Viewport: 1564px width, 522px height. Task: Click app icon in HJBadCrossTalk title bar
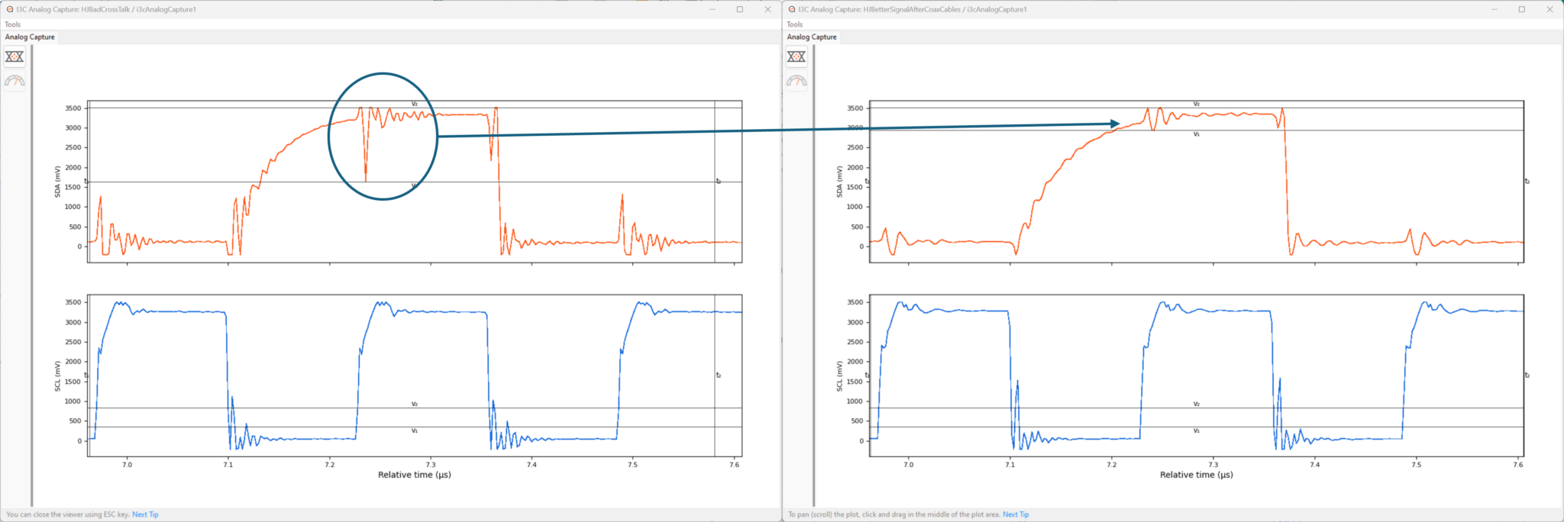(9, 9)
